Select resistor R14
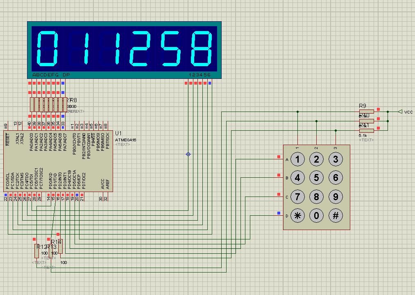The height and width of the screenshot is (295, 415). (x=60, y=246)
